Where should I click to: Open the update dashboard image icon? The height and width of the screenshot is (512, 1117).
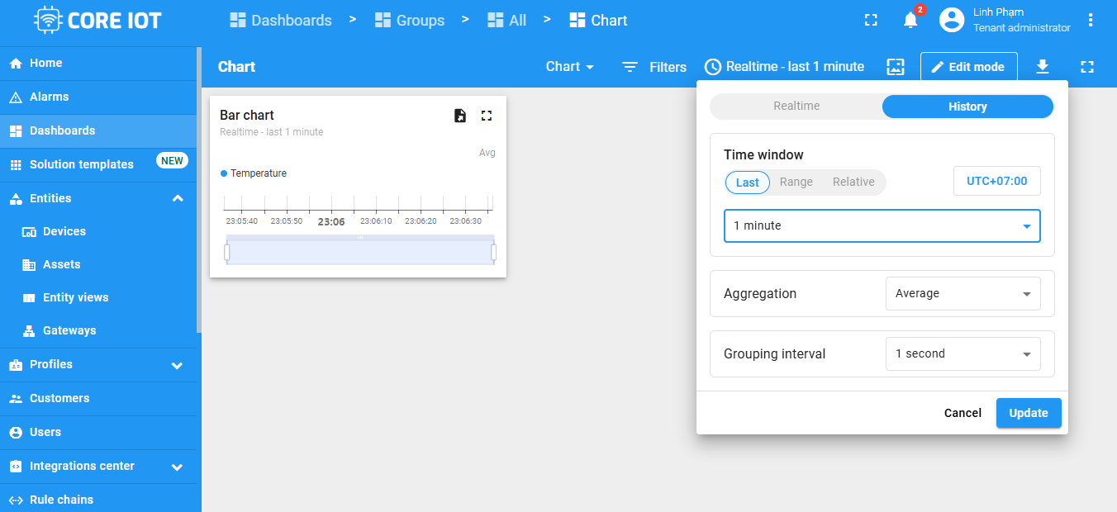coord(896,67)
